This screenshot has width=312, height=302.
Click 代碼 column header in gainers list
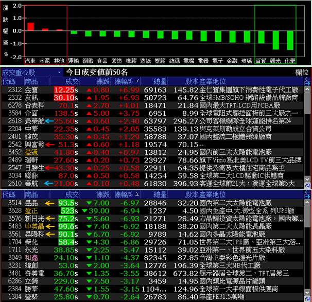point(12,81)
